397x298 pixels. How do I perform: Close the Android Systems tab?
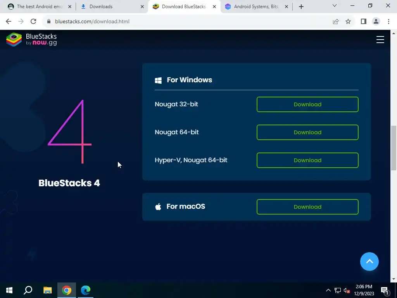(287, 7)
